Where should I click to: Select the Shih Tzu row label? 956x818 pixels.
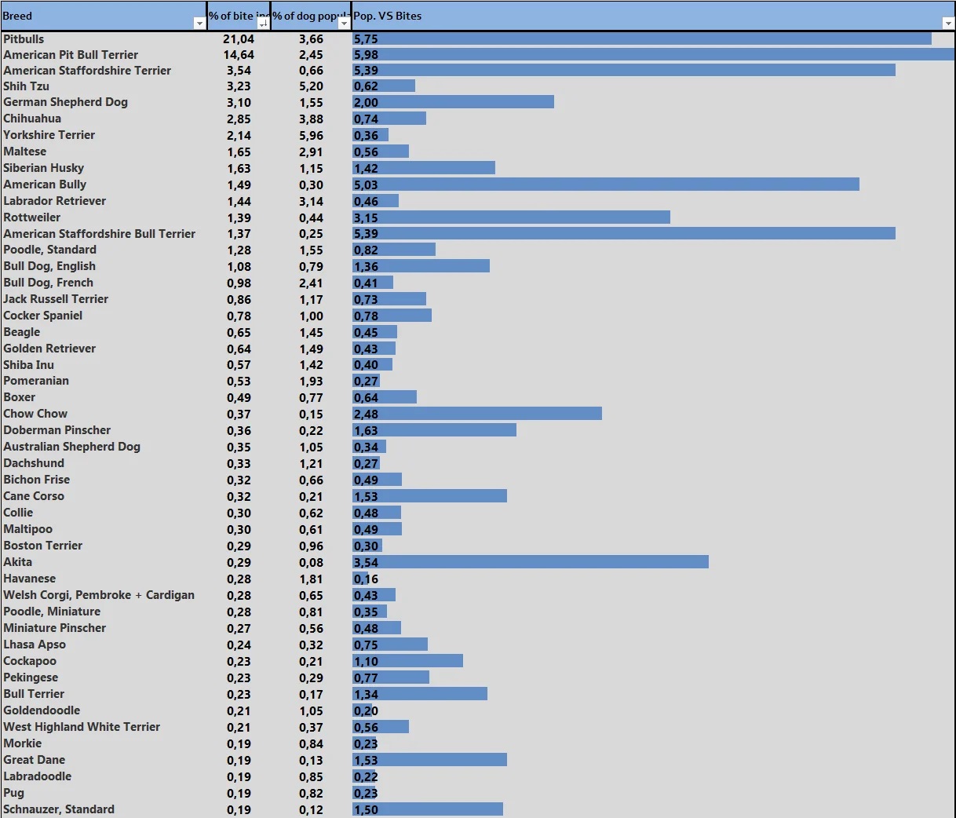coord(26,86)
